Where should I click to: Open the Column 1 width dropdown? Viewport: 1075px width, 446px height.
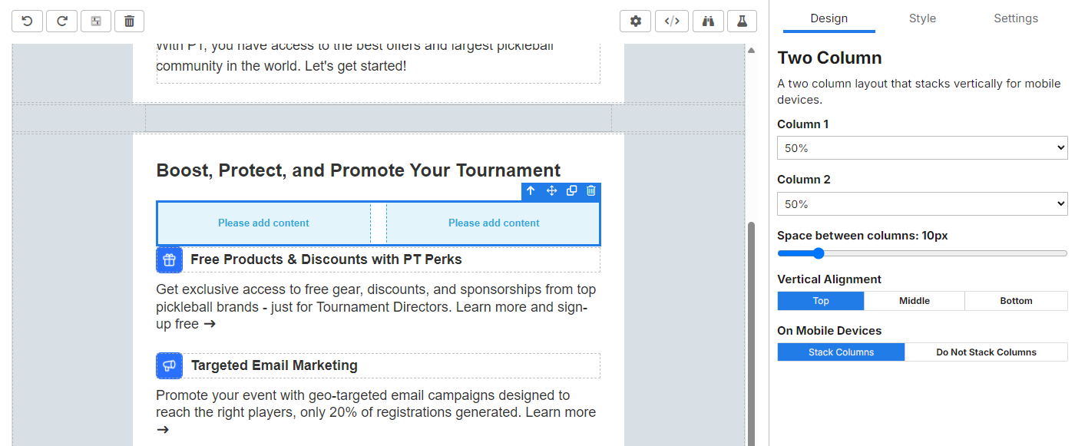922,148
